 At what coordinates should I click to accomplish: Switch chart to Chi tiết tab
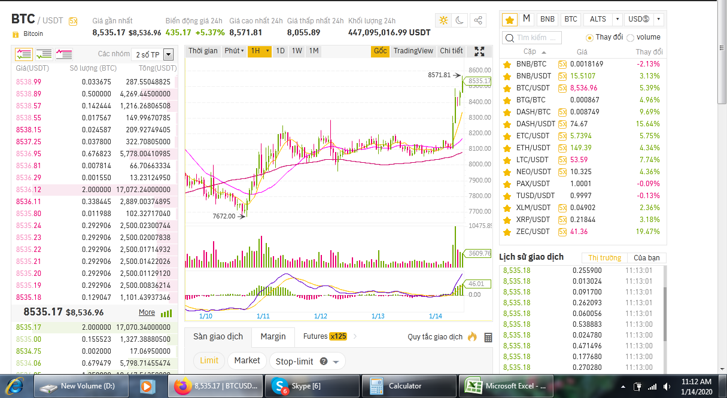[451, 51]
